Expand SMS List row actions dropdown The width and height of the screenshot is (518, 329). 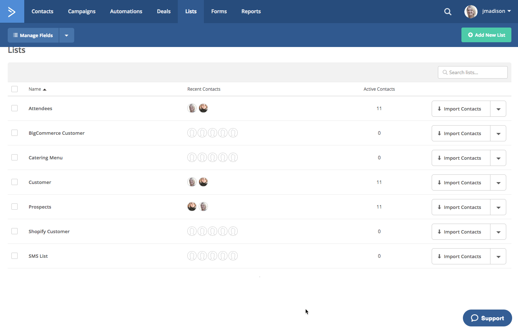(498, 257)
